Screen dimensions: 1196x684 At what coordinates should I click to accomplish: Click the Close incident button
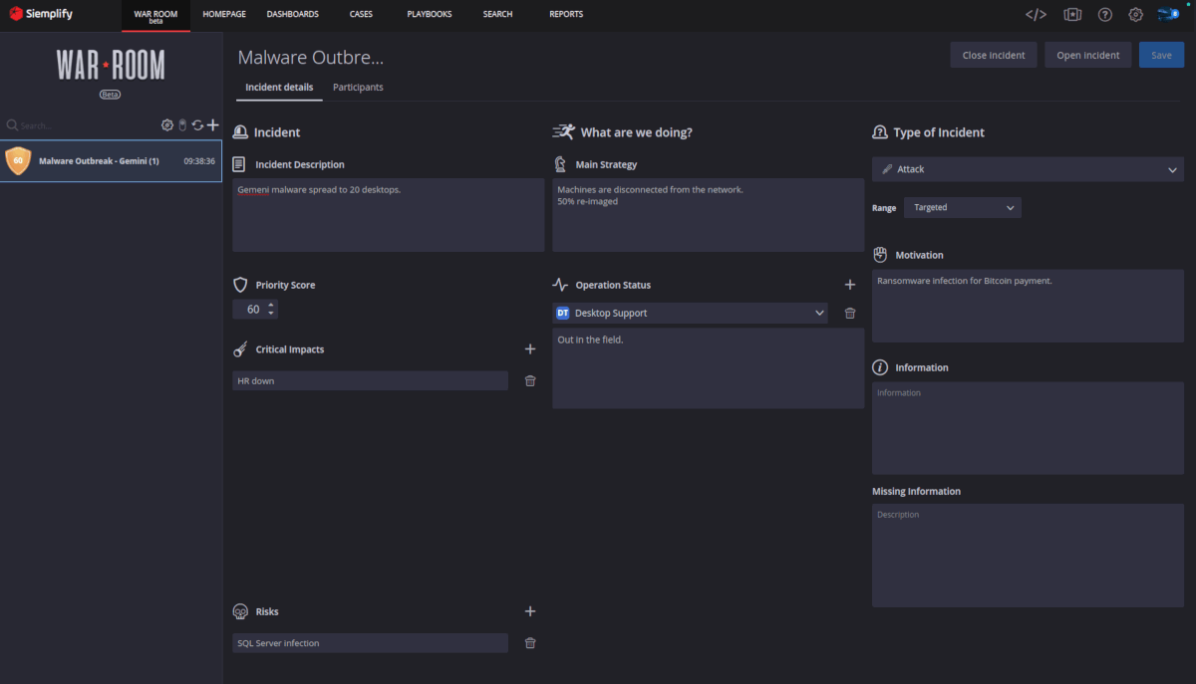click(x=993, y=55)
